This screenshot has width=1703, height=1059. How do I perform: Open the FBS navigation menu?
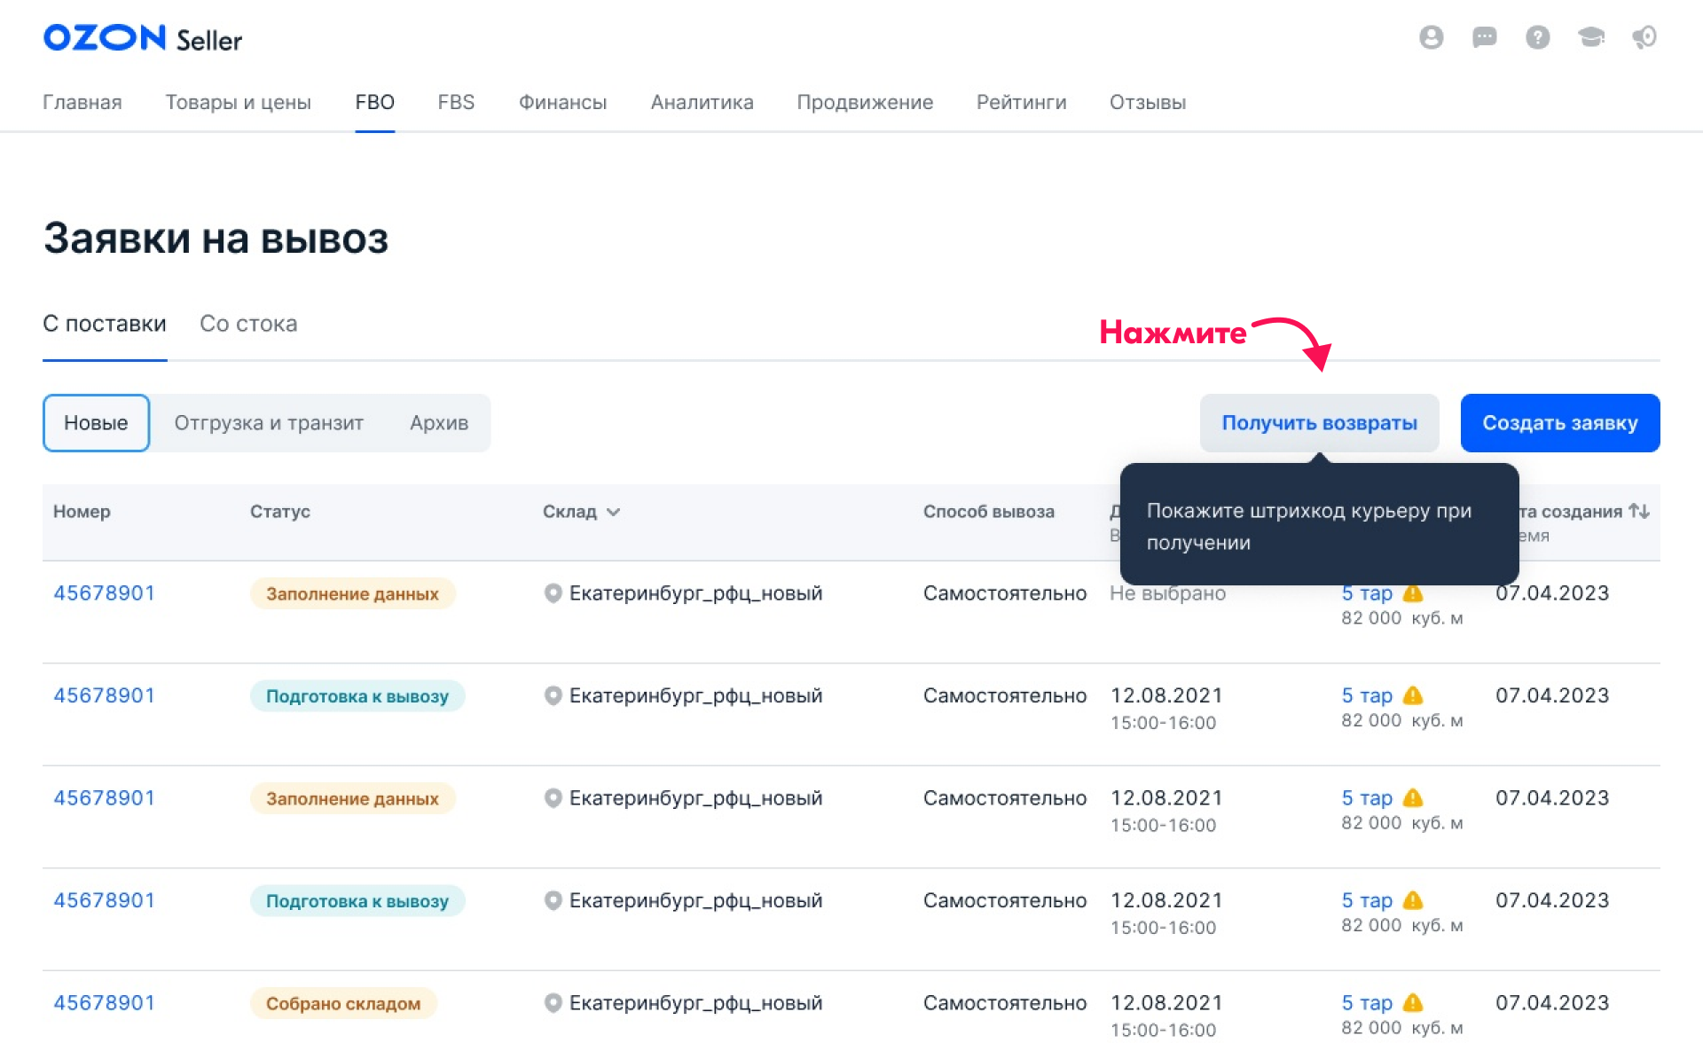point(456,102)
